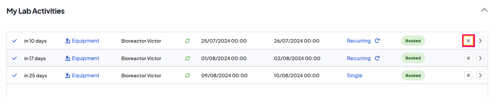This screenshot has width=496, height=97.
Task: Open details arrow for 09/08/2024 booking
Action: 480,75
